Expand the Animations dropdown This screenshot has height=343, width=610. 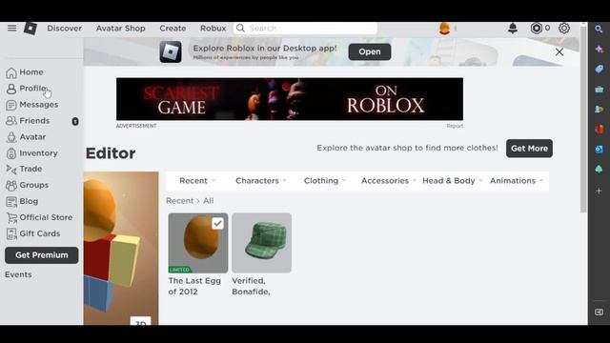click(517, 181)
